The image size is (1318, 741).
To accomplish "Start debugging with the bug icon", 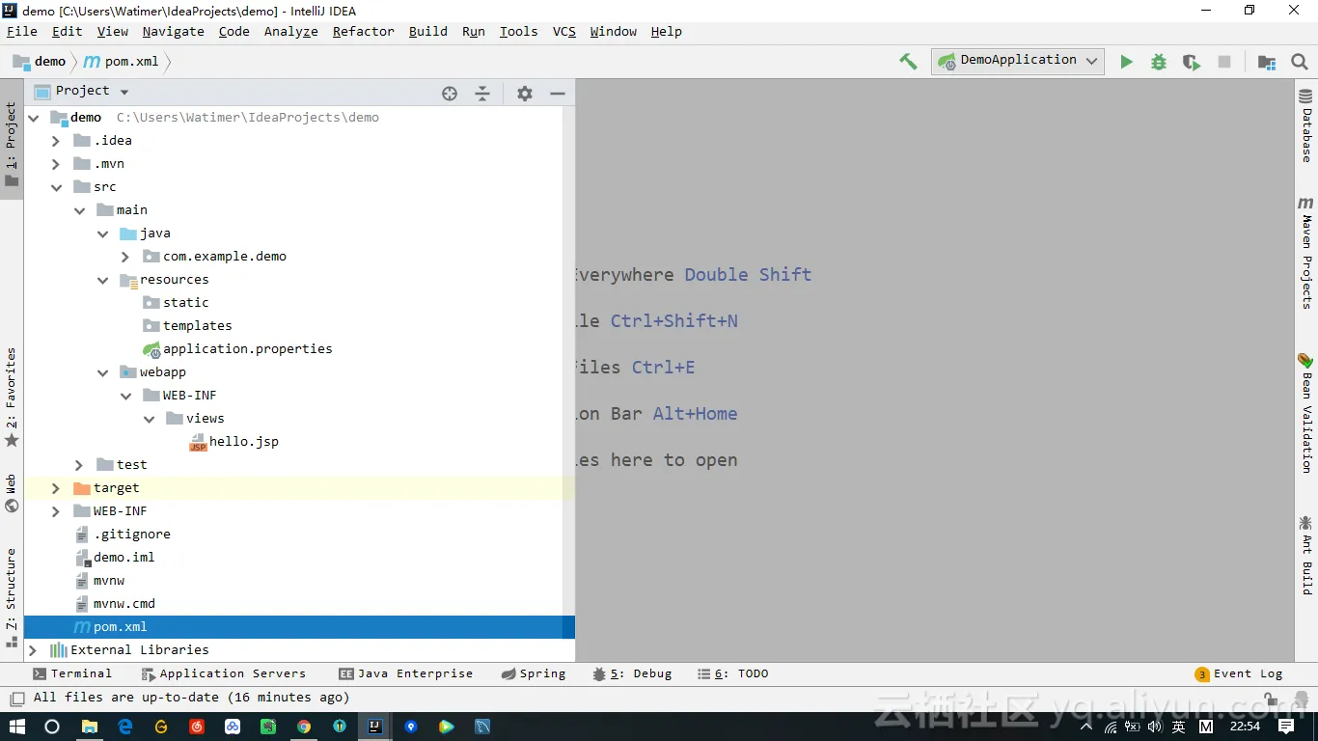I will pyautogui.click(x=1159, y=62).
